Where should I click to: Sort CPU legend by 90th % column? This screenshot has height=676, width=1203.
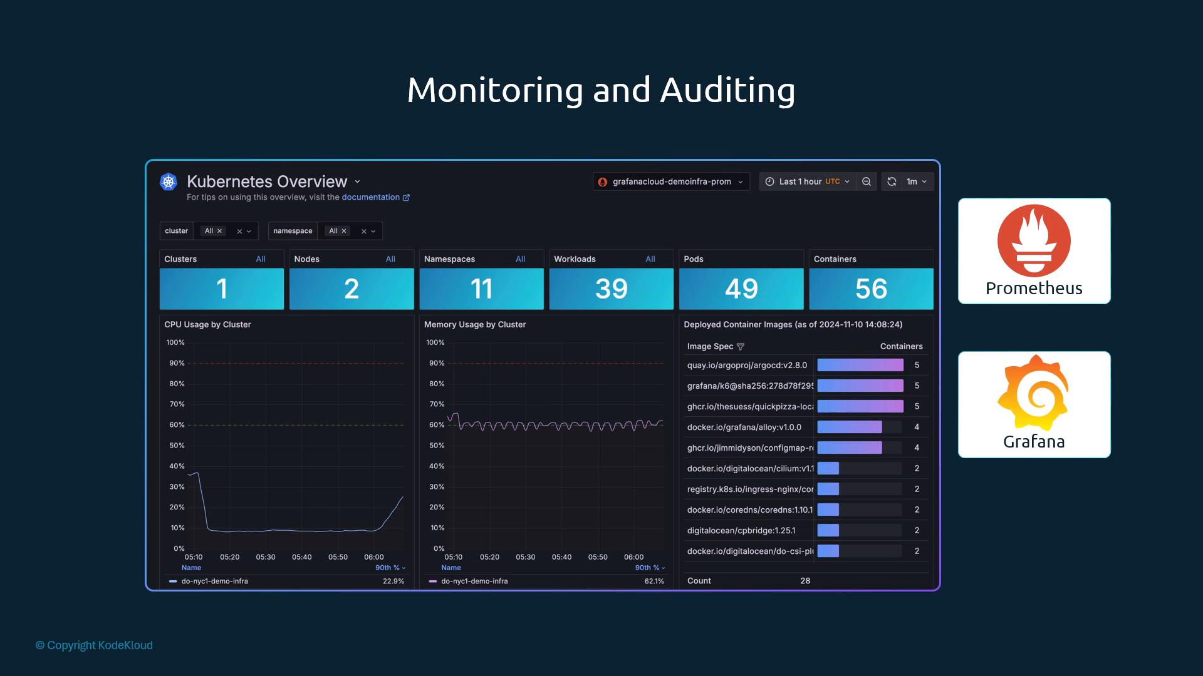[x=390, y=568]
